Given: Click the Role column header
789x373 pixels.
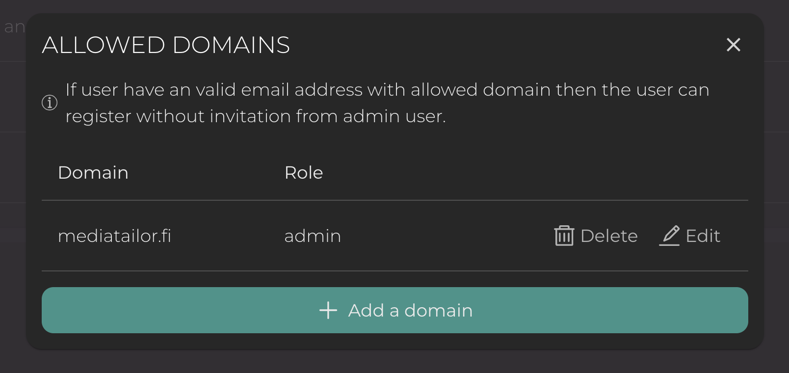Looking at the screenshot, I should pyautogui.click(x=304, y=173).
